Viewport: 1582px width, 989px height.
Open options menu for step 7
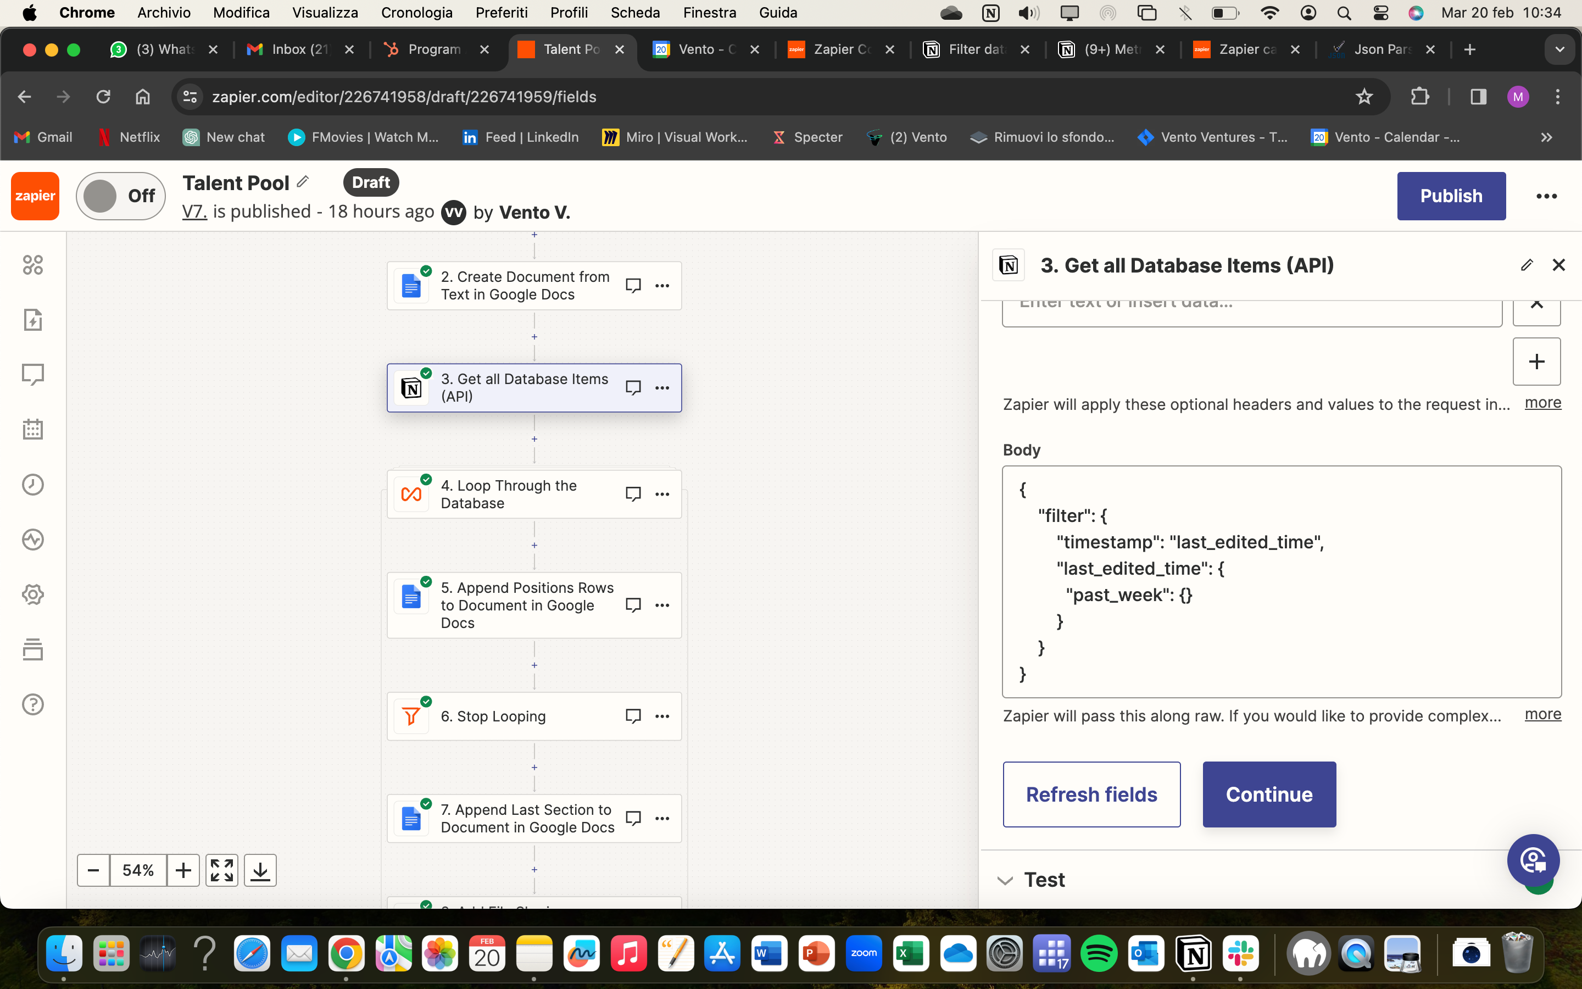click(662, 818)
